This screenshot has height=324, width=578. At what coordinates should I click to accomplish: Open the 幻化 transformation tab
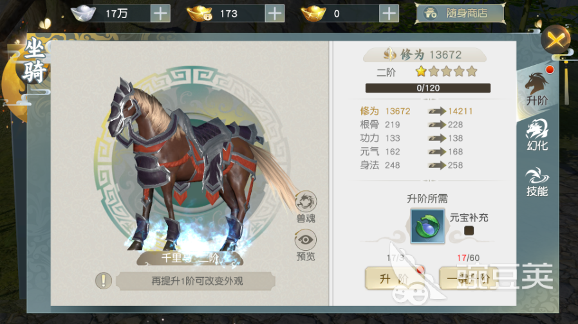click(537, 135)
